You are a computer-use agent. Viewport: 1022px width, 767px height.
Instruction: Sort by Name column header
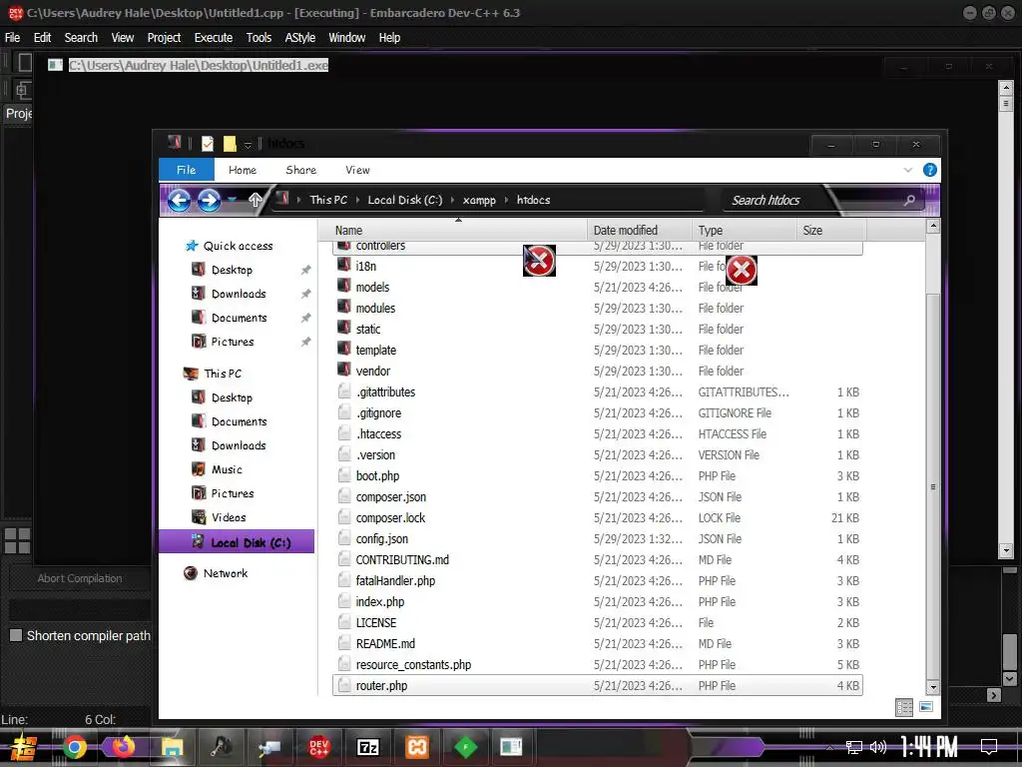(453, 231)
